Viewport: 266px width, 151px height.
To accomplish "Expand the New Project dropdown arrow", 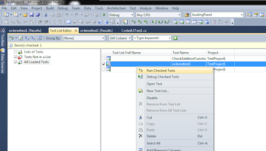I will tap(11, 15).
